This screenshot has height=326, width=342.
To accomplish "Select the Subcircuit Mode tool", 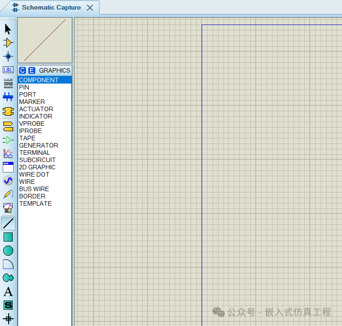I will pyautogui.click(x=8, y=111).
